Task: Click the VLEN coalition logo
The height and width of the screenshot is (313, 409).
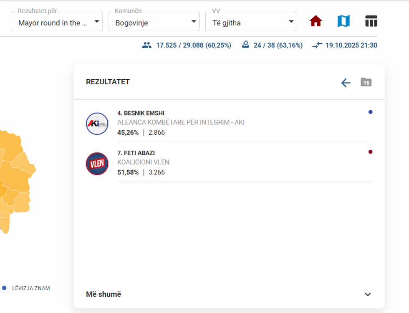Action: [x=97, y=164]
